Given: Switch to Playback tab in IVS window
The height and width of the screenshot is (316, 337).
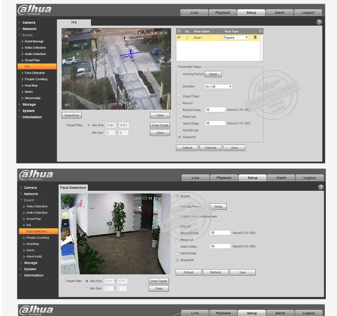Looking at the screenshot, I should 223,12.
